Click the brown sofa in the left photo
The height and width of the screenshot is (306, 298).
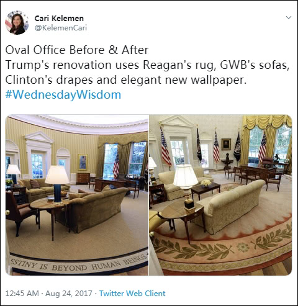(94, 209)
